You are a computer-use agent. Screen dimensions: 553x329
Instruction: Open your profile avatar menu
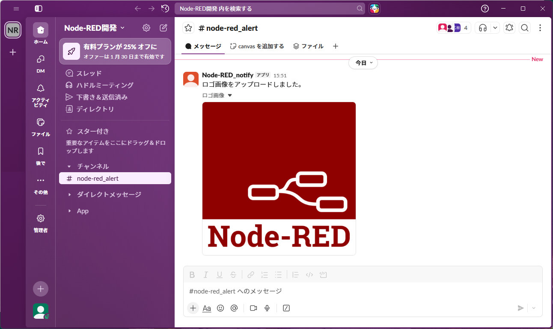point(41,311)
